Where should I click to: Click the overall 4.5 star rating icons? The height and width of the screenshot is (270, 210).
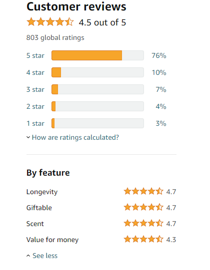click(x=50, y=22)
